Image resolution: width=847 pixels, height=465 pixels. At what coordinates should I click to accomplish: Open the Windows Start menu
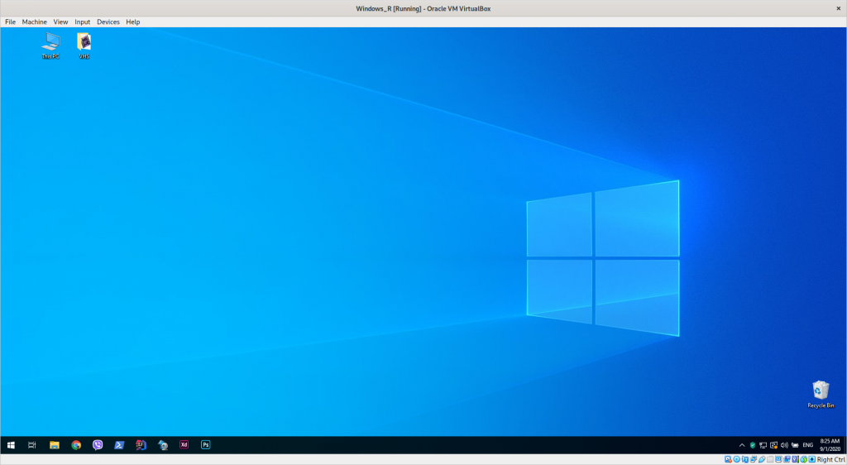11,445
